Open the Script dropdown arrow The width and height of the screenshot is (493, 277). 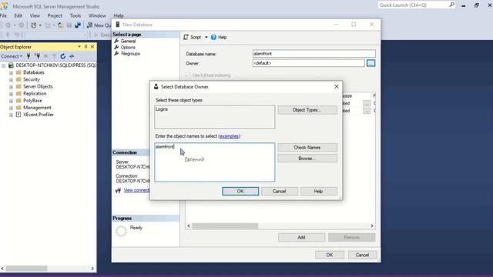(x=206, y=37)
